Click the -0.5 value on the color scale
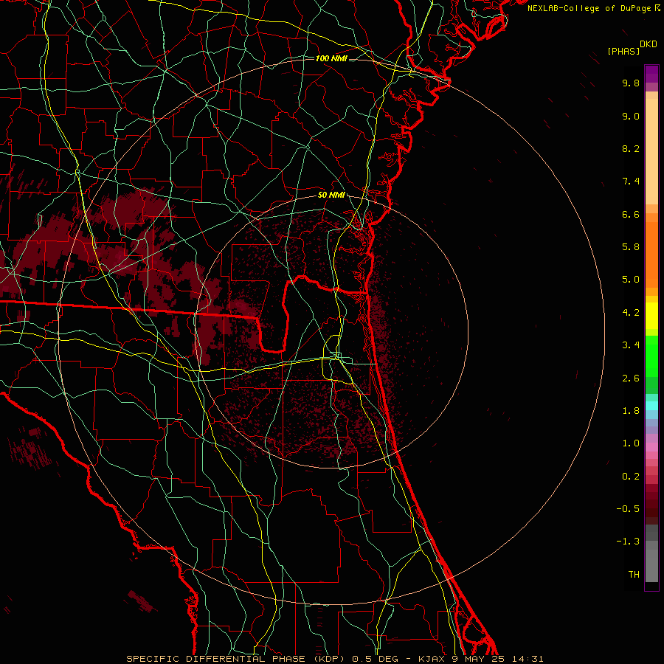Viewport: 664px width, 664px height. [628, 509]
